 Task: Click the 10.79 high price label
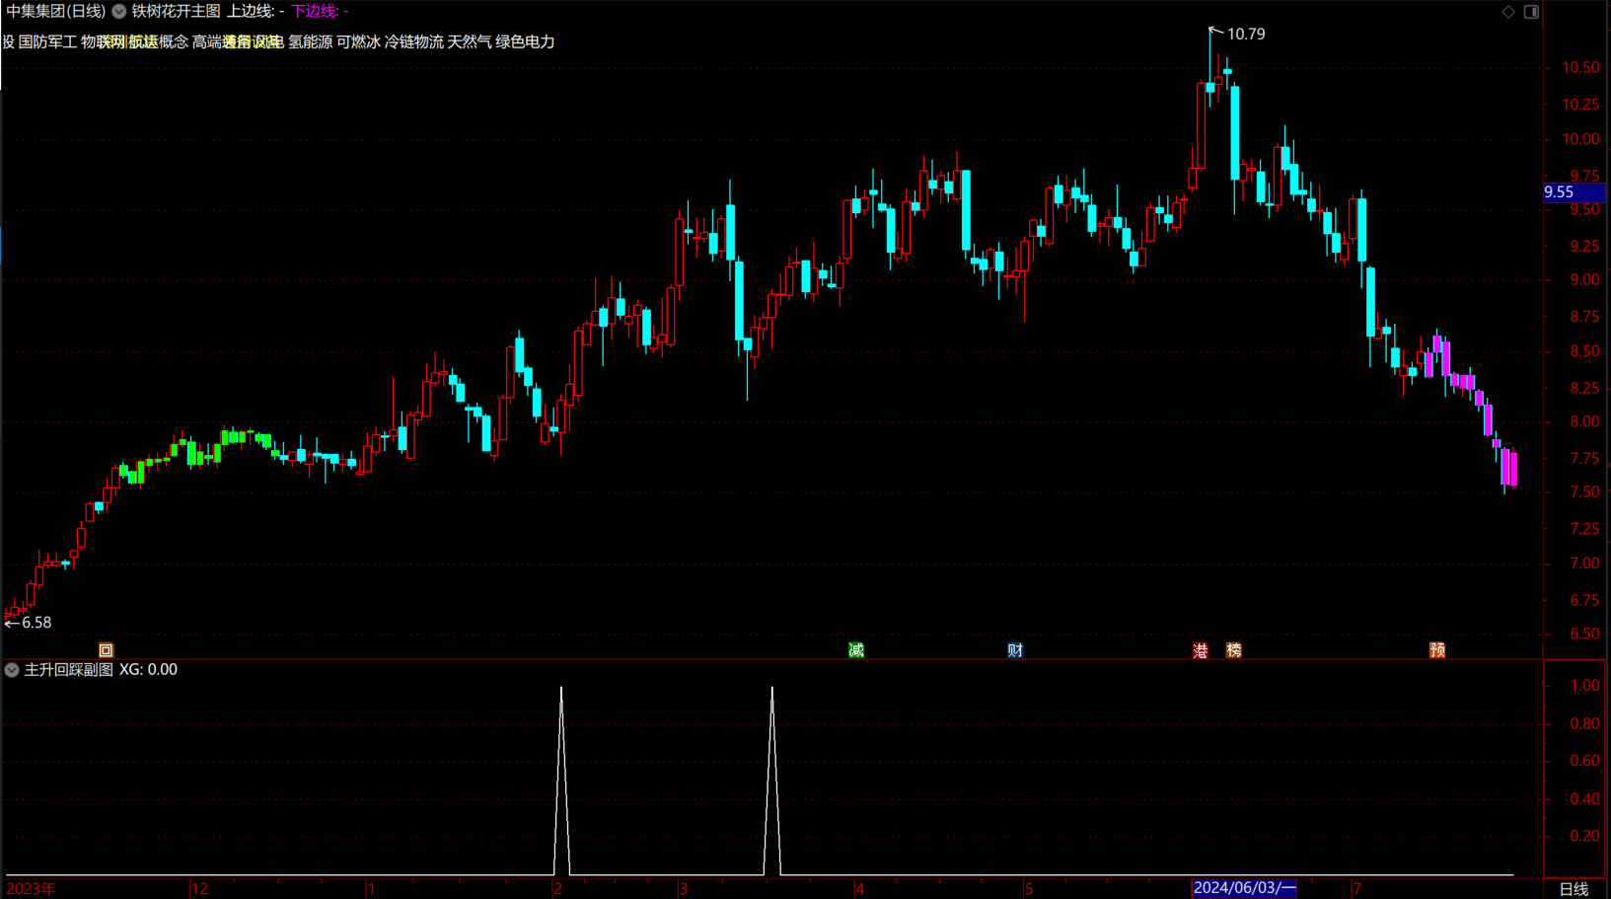click(1246, 35)
